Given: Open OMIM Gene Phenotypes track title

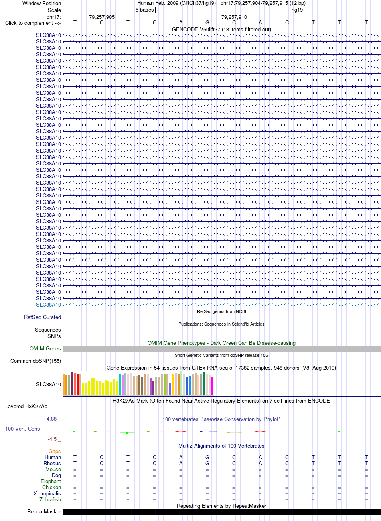Looking at the screenshot, I should [221, 343].
